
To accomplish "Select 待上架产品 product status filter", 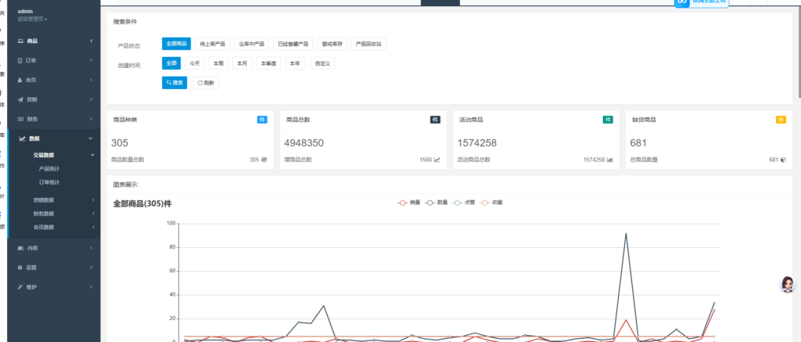I will click(213, 44).
